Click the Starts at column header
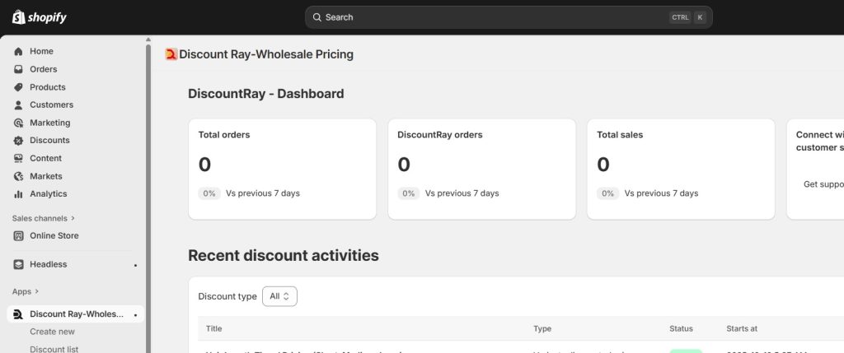The image size is (844, 353). (742, 328)
